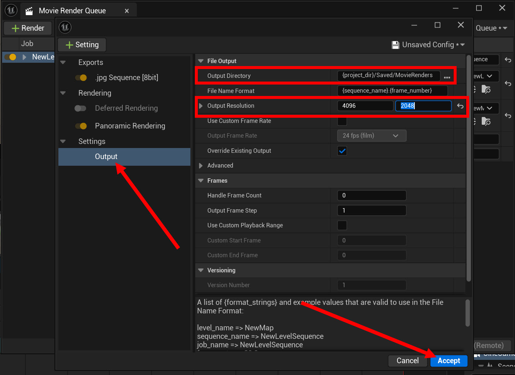Click the settings panel vertical scrollbar
Viewport: 515px width, 375px height.
(469, 168)
